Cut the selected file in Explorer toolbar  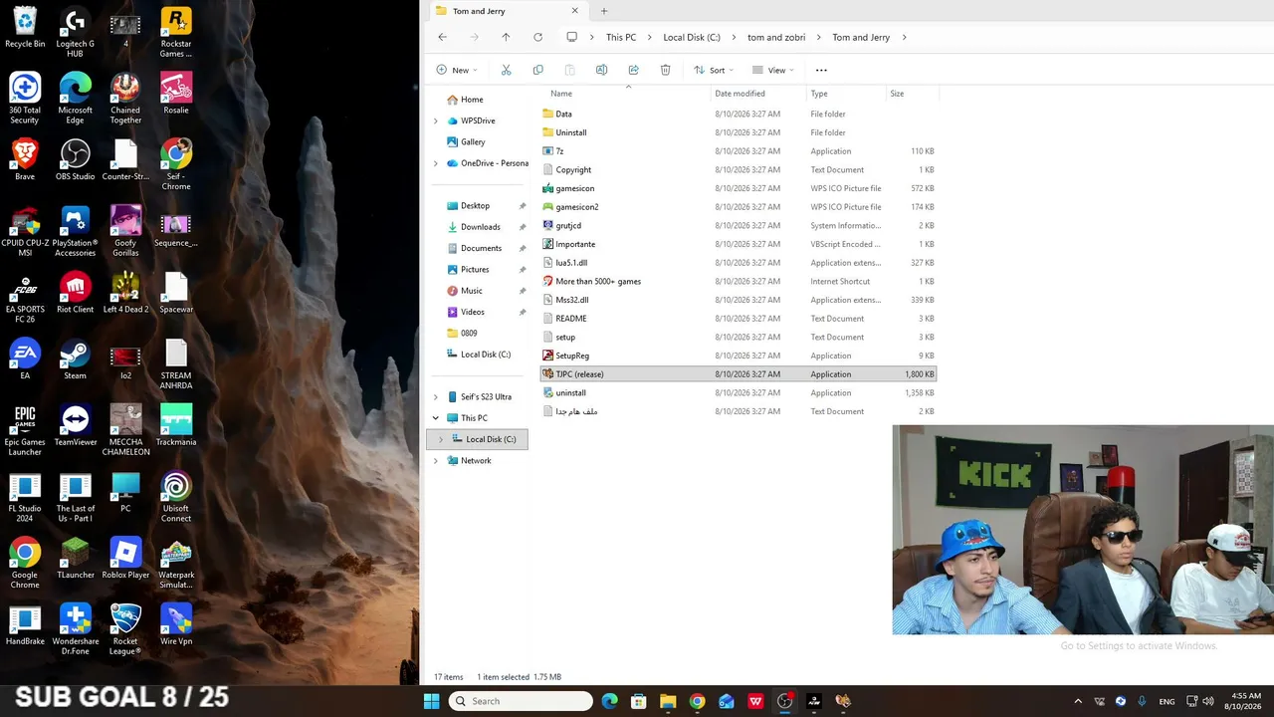click(506, 70)
